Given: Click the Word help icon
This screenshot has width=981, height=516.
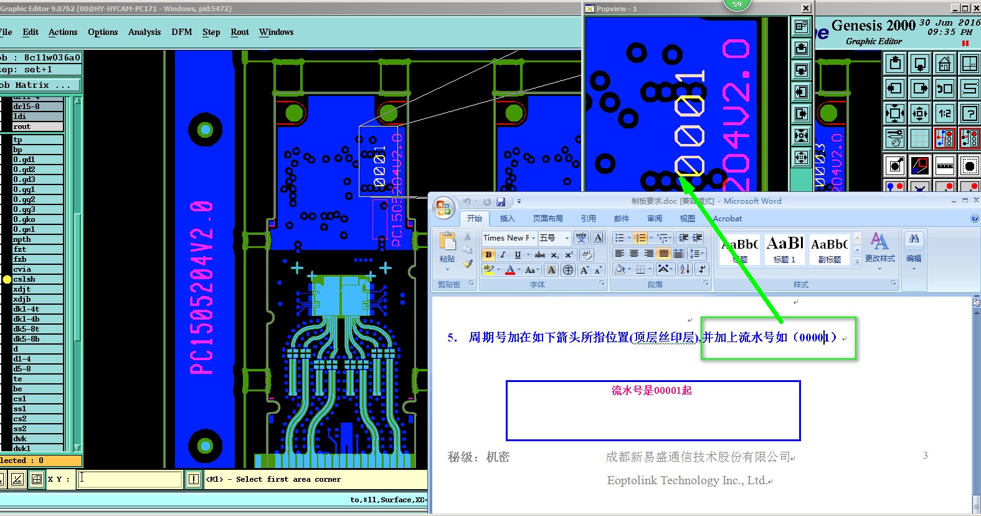Looking at the screenshot, I should click(x=975, y=219).
